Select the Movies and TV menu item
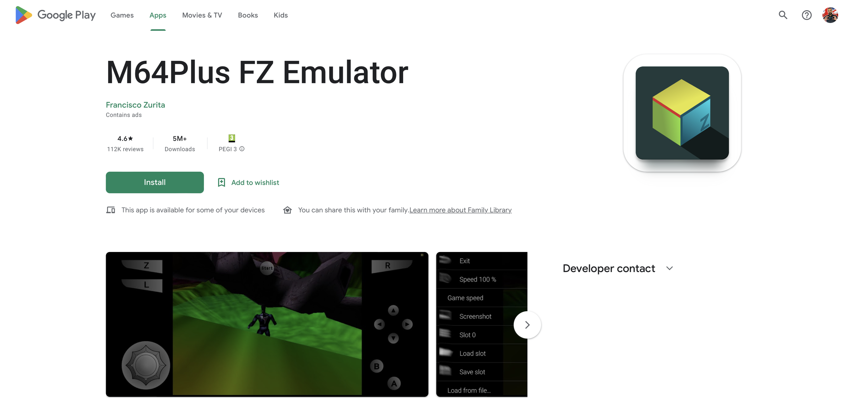The height and width of the screenshot is (409, 847). [202, 15]
